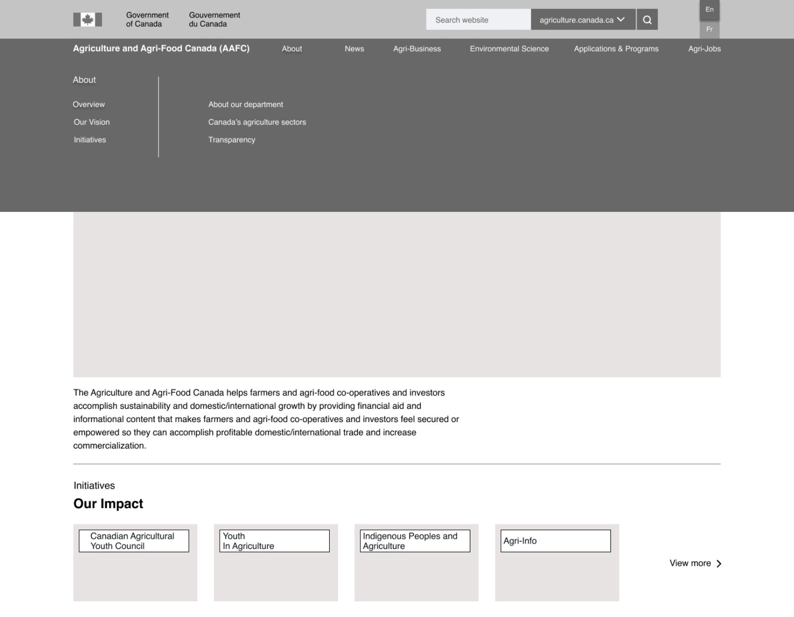
Task: Select Our Vision in About submenu
Action: point(92,122)
